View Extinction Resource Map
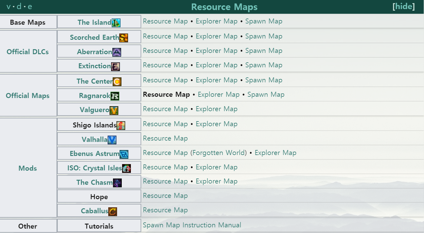 (165, 65)
